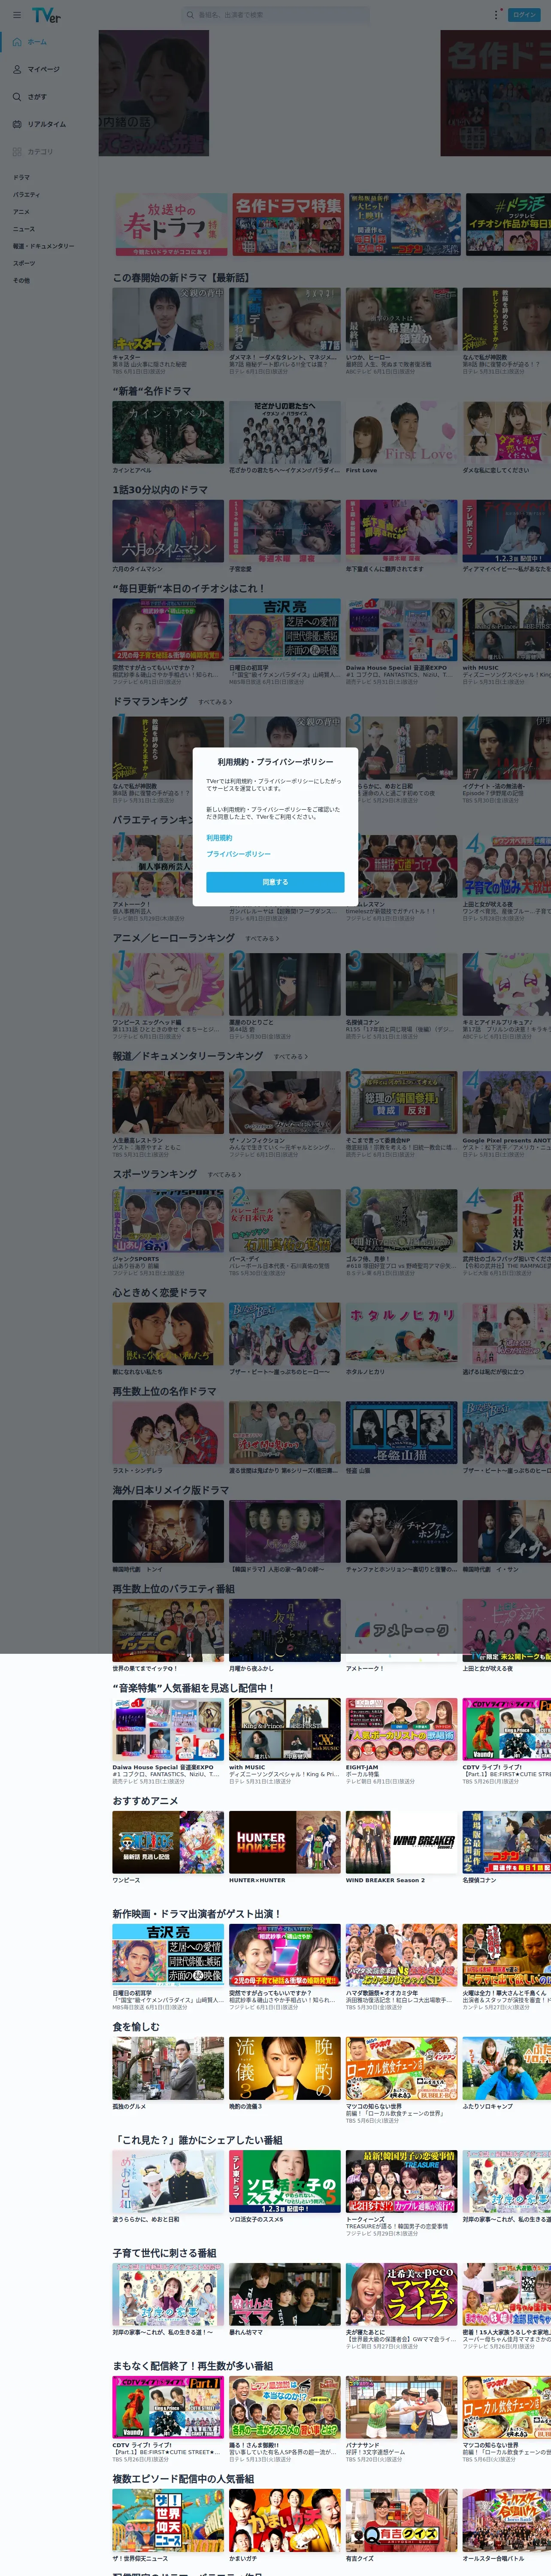Viewport: 551px width, 2576px height.
Task: Open the キャスター drama thumbnail
Action: click(x=168, y=320)
